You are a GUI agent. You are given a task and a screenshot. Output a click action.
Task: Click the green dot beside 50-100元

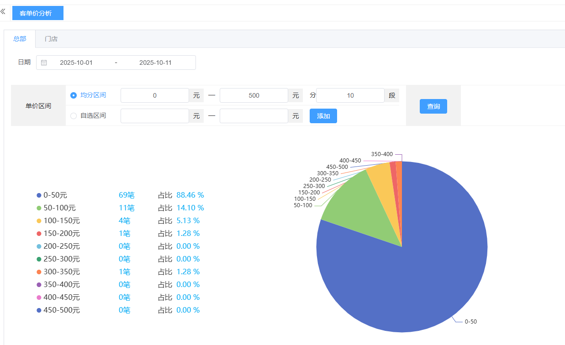click(39, 208)
